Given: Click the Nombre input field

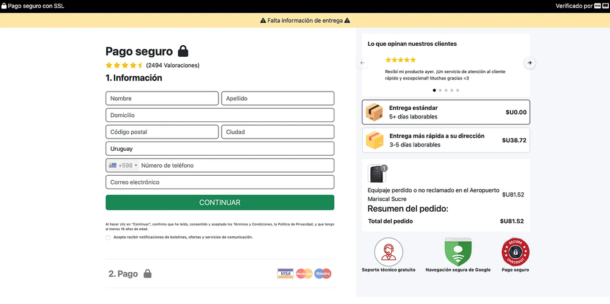Looking at the screenshot, I should click(x=162, y=98).
